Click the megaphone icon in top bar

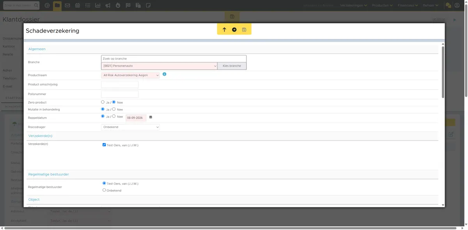click(x=108, y=5)
